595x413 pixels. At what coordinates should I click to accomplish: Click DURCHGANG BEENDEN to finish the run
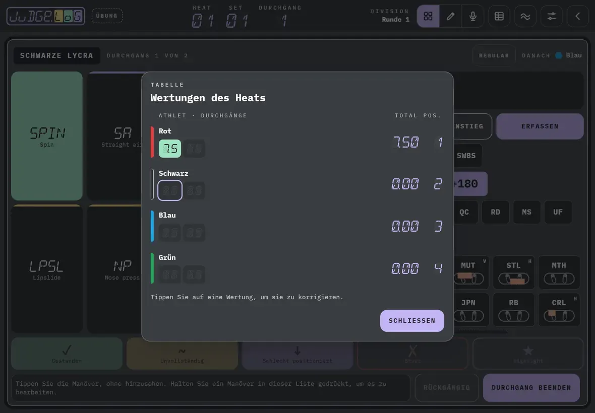pyautogui.click(x=531, y=388)
